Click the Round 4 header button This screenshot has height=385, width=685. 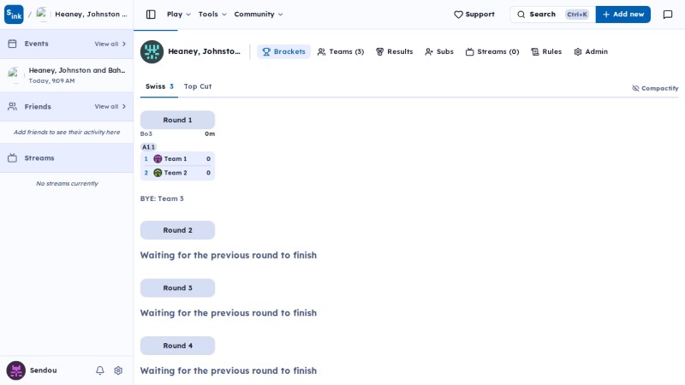pyautogui.click(x=177, y=346)
